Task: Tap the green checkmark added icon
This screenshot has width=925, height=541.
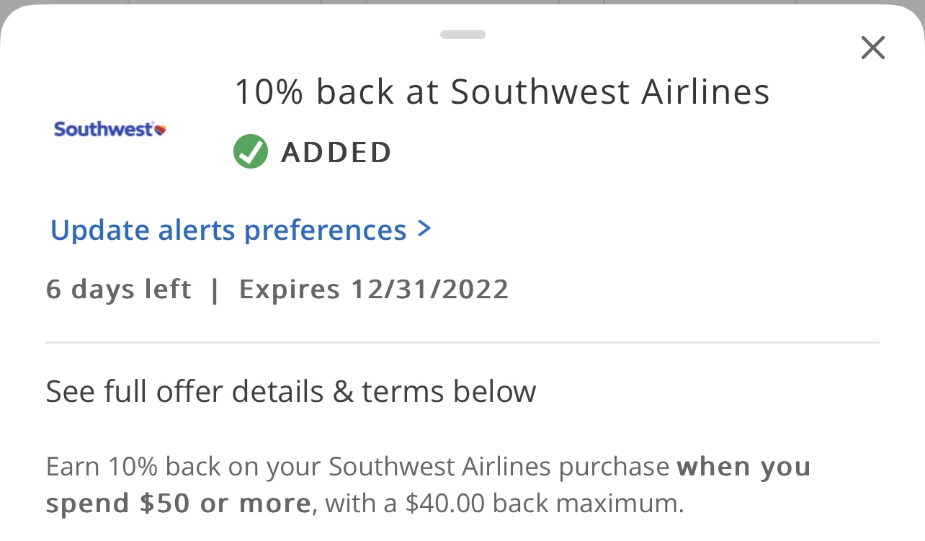Action: click(251, 152)
